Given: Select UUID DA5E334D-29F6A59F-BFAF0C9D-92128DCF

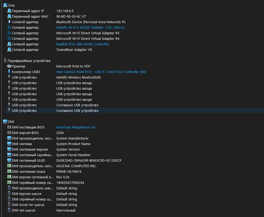Looking at the screenshot, I should point(89,160).
